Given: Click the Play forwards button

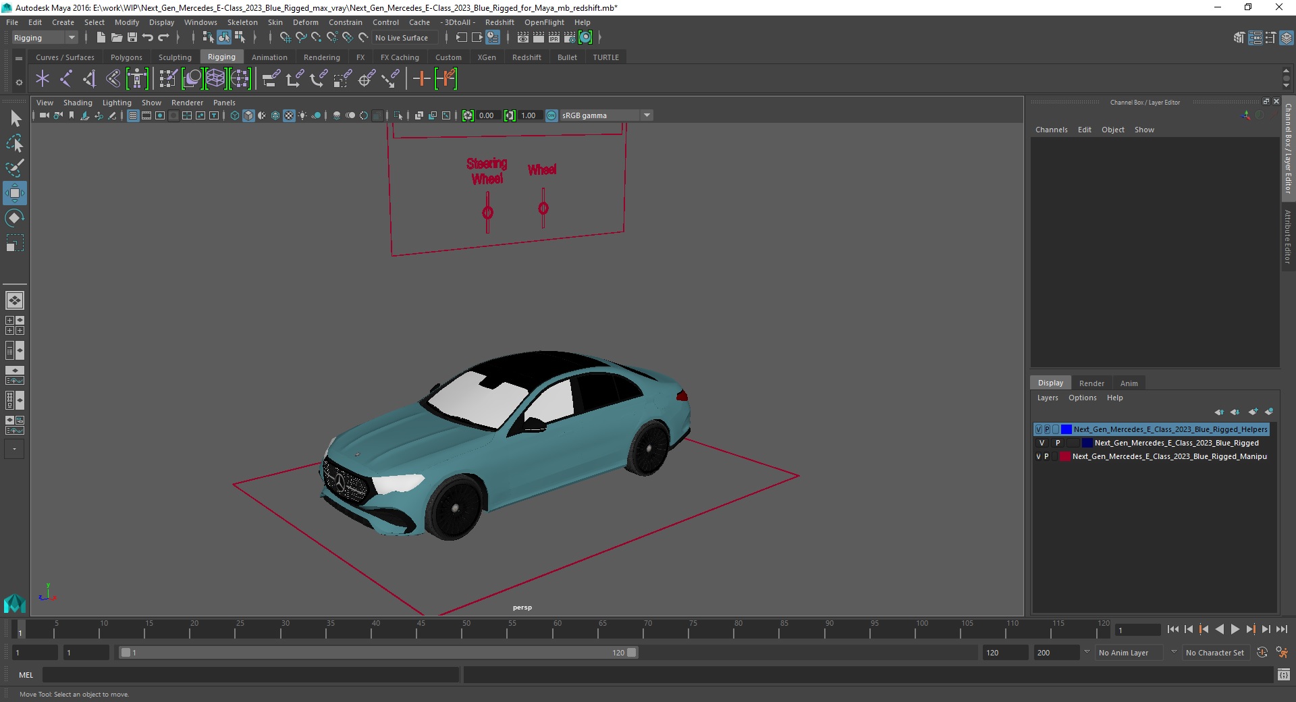Looking at the screenshot, I should pos(1235,629).
